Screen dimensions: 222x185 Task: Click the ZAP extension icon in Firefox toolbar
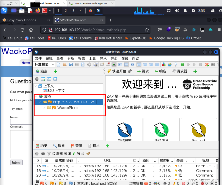[177, 29]
